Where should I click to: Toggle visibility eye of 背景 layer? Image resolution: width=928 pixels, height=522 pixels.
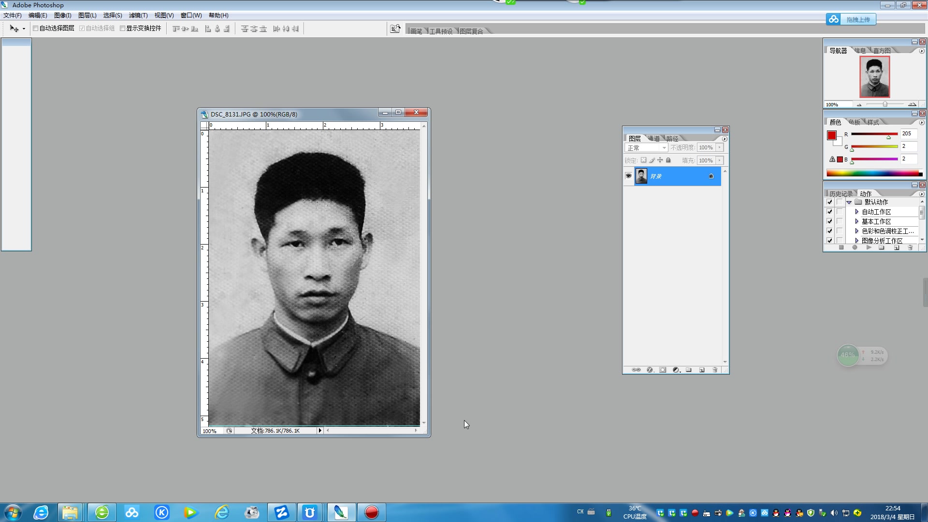click(x=628, y=176)
